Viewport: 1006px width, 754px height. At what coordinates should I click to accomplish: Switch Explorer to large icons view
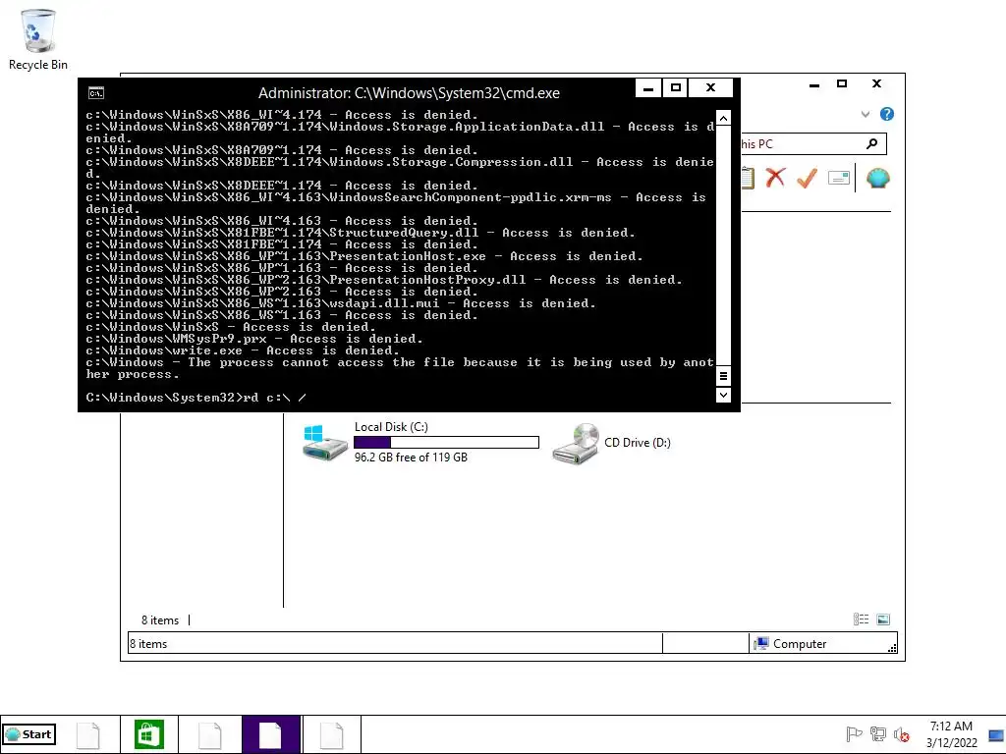click(883, 619)
